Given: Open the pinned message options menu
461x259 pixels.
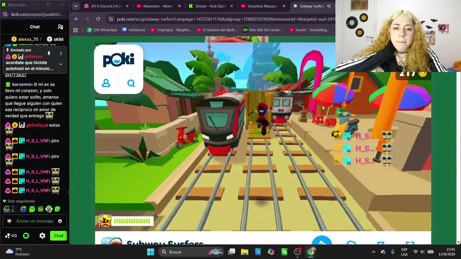Looking at the screenshot, I should pyautogui.click(x=61, y=54).
